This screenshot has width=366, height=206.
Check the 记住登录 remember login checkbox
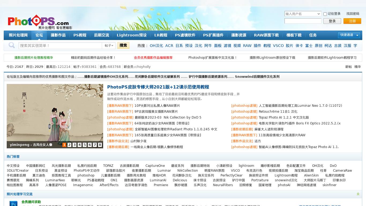(x=325, y=14)
